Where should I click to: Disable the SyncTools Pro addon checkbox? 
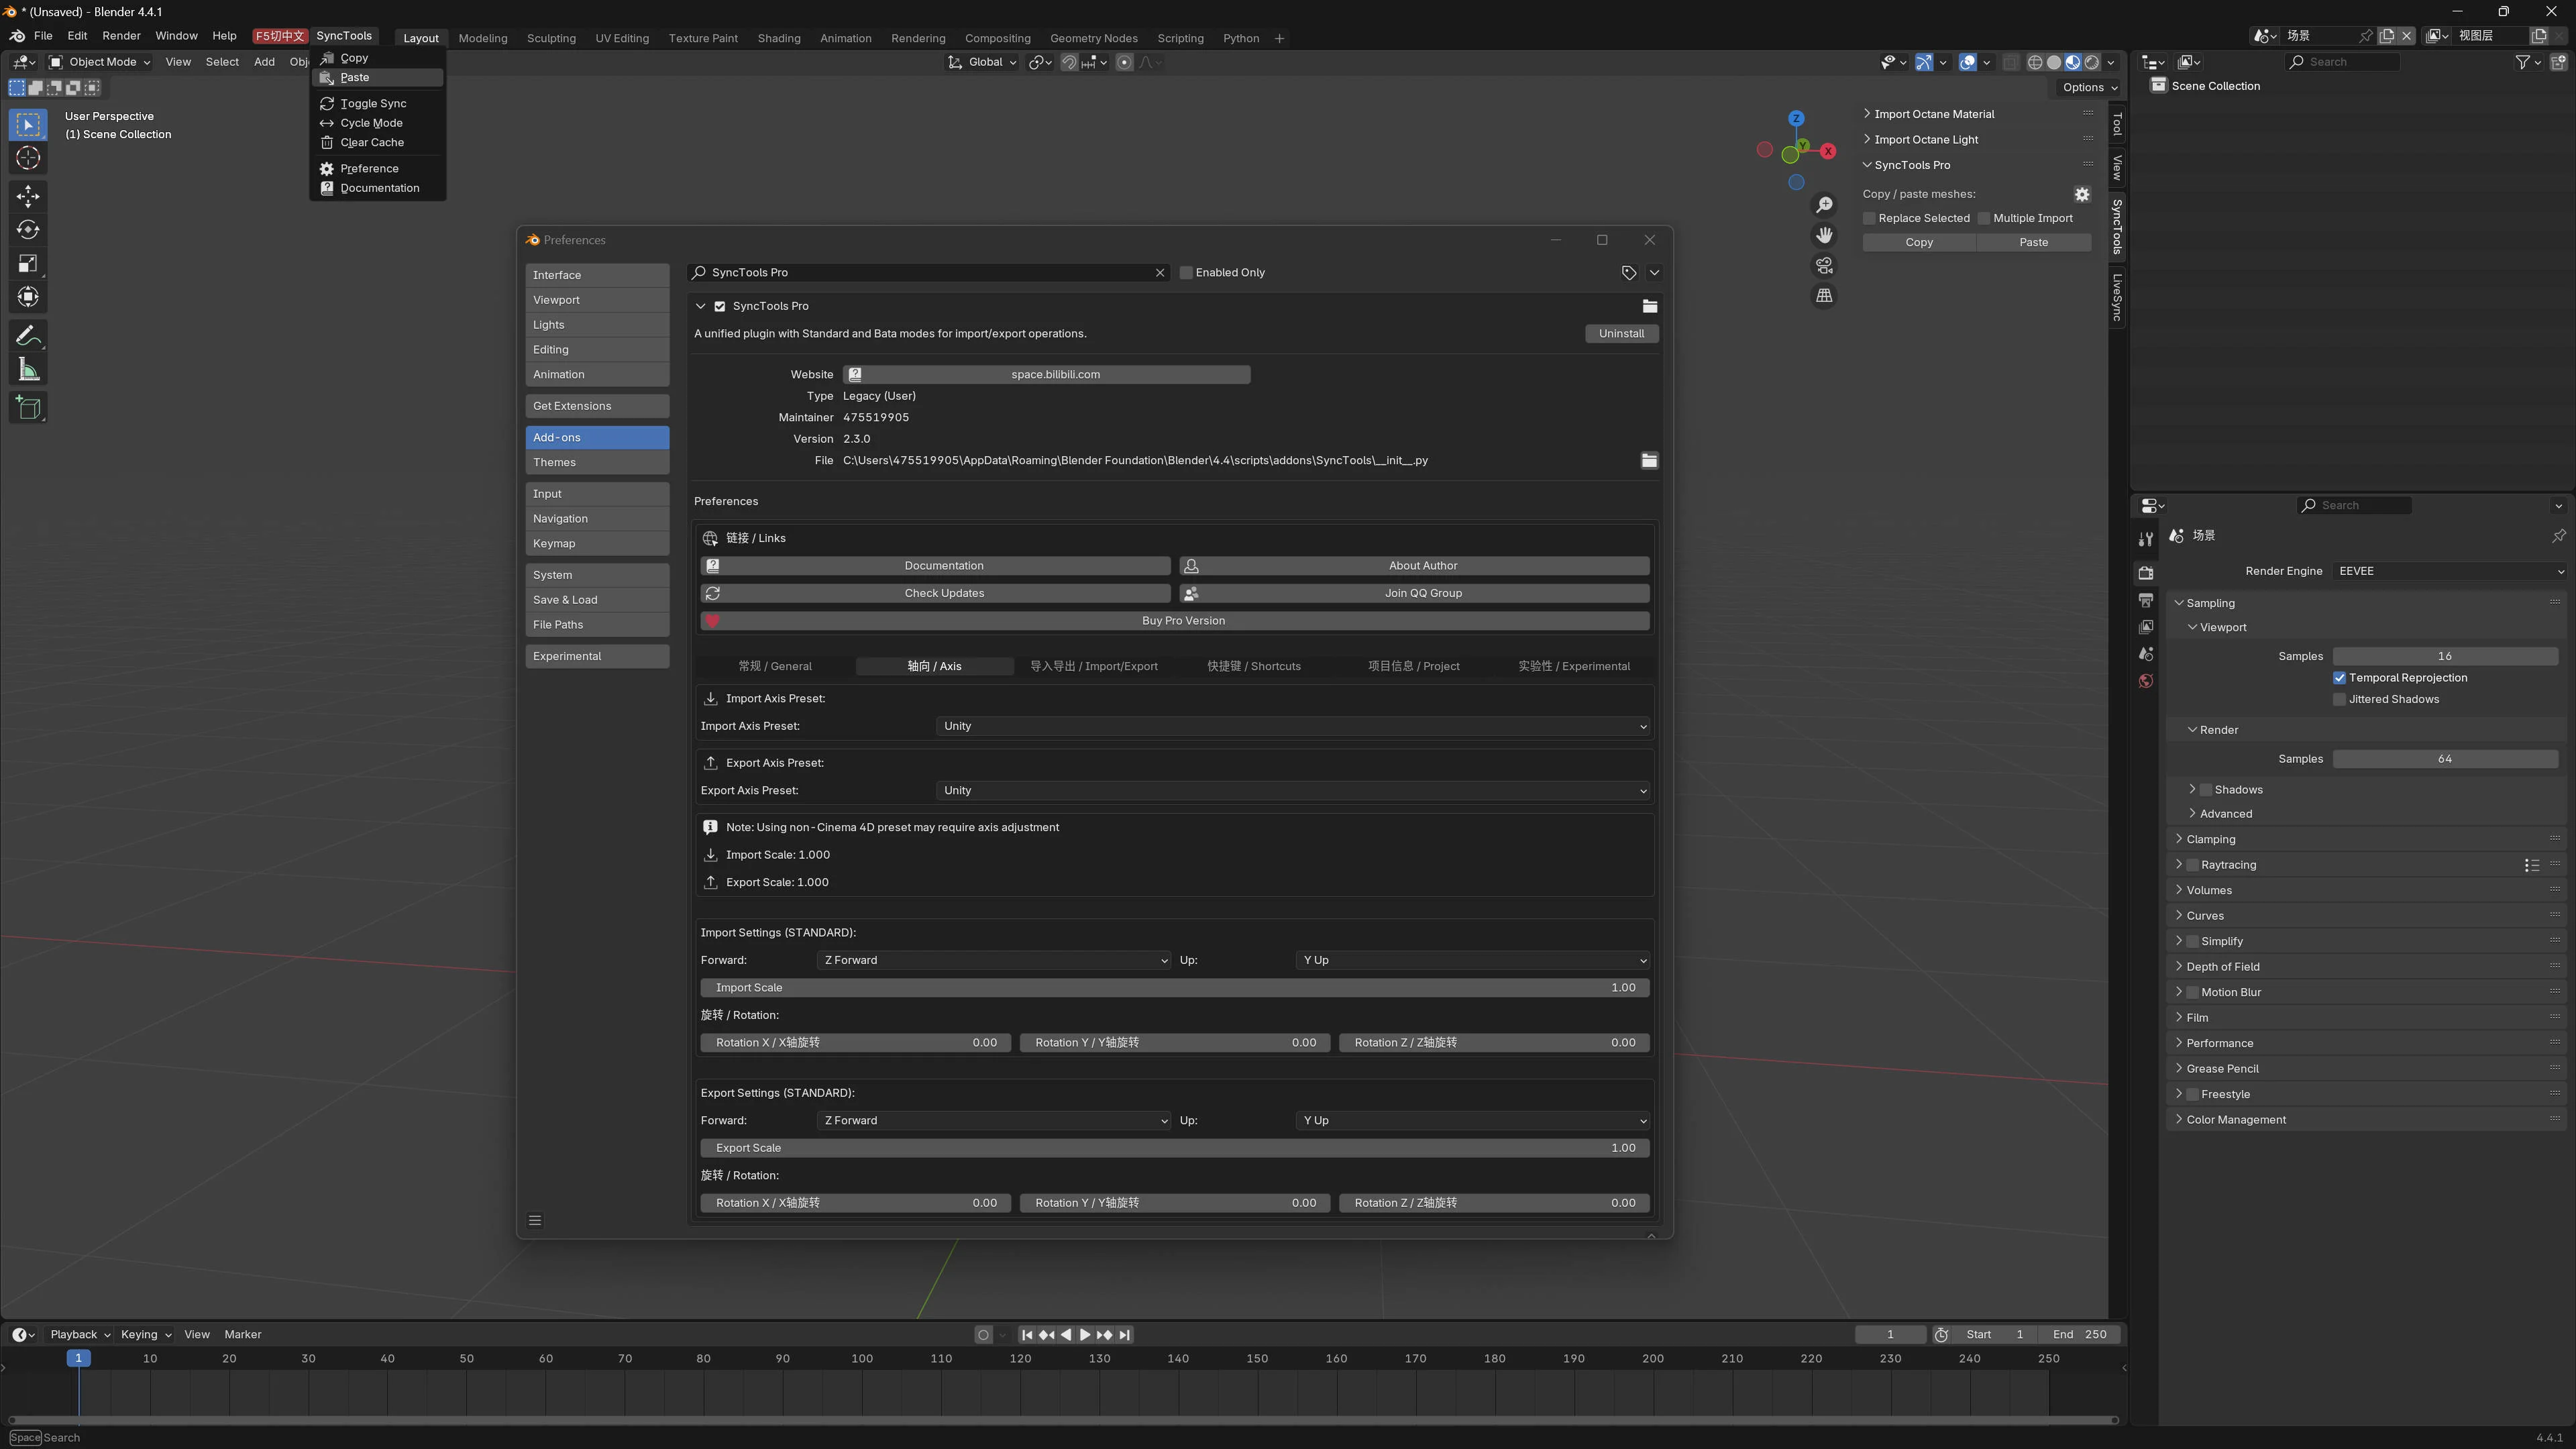pos(719,306)
